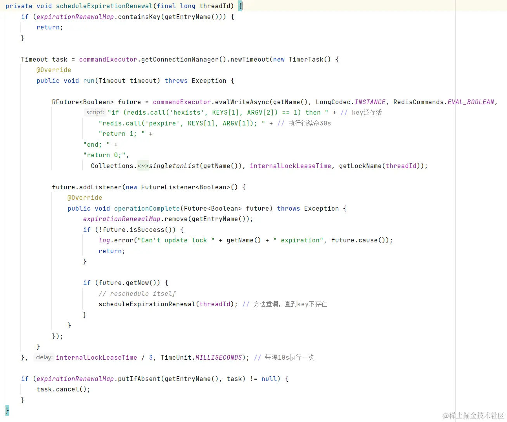Click task.cancel() statement

(x=64, y=389)
